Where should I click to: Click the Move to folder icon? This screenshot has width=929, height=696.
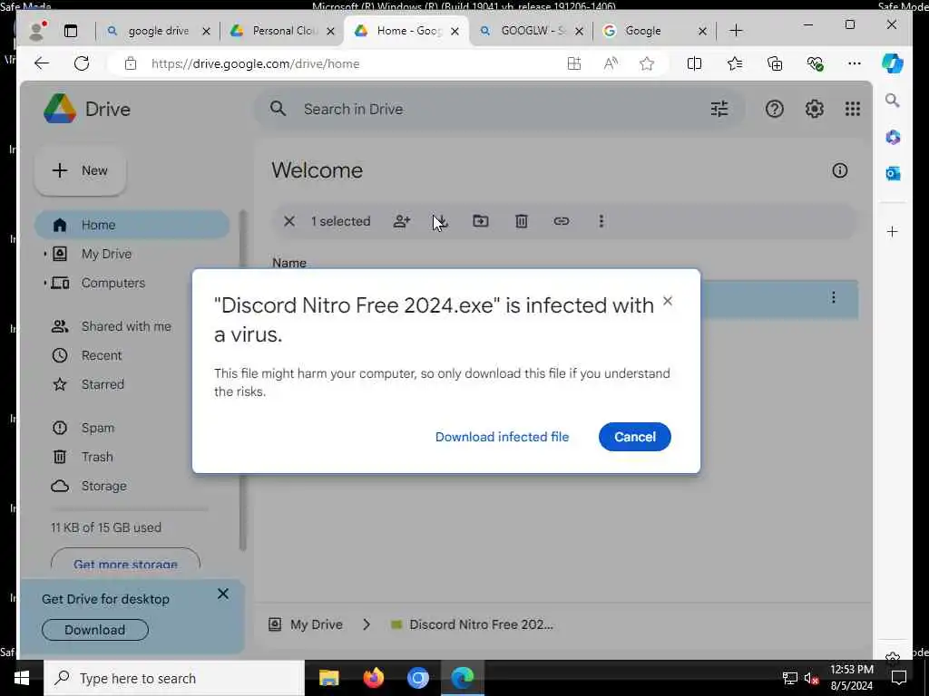[x=481, y=221]
